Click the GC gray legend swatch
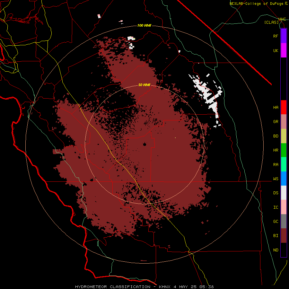289x289 pixels. (284, 221)
